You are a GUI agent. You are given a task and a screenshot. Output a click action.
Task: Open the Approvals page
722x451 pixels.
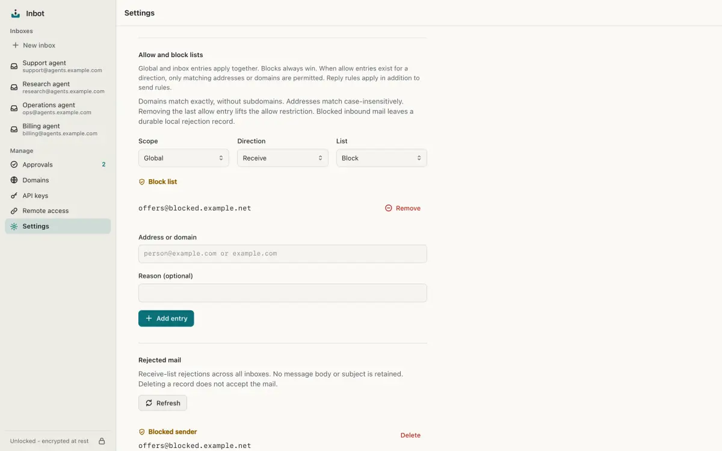(x=58, y=165)
